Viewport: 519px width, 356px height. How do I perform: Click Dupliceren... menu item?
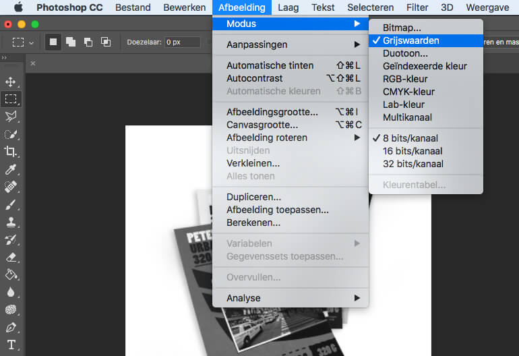click(x=291, y=197)
